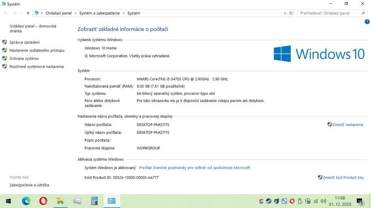
Task: Open Ovládací panel – domovská stránka
Action: click(33, 29)
